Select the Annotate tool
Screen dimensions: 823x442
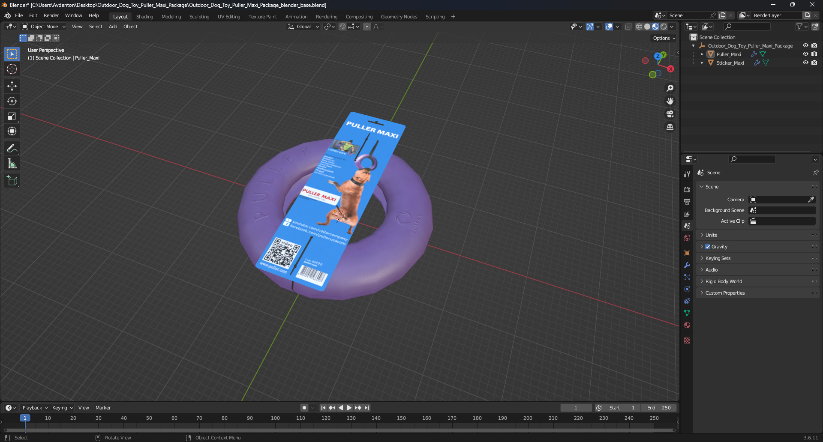(x=12, y=148)
